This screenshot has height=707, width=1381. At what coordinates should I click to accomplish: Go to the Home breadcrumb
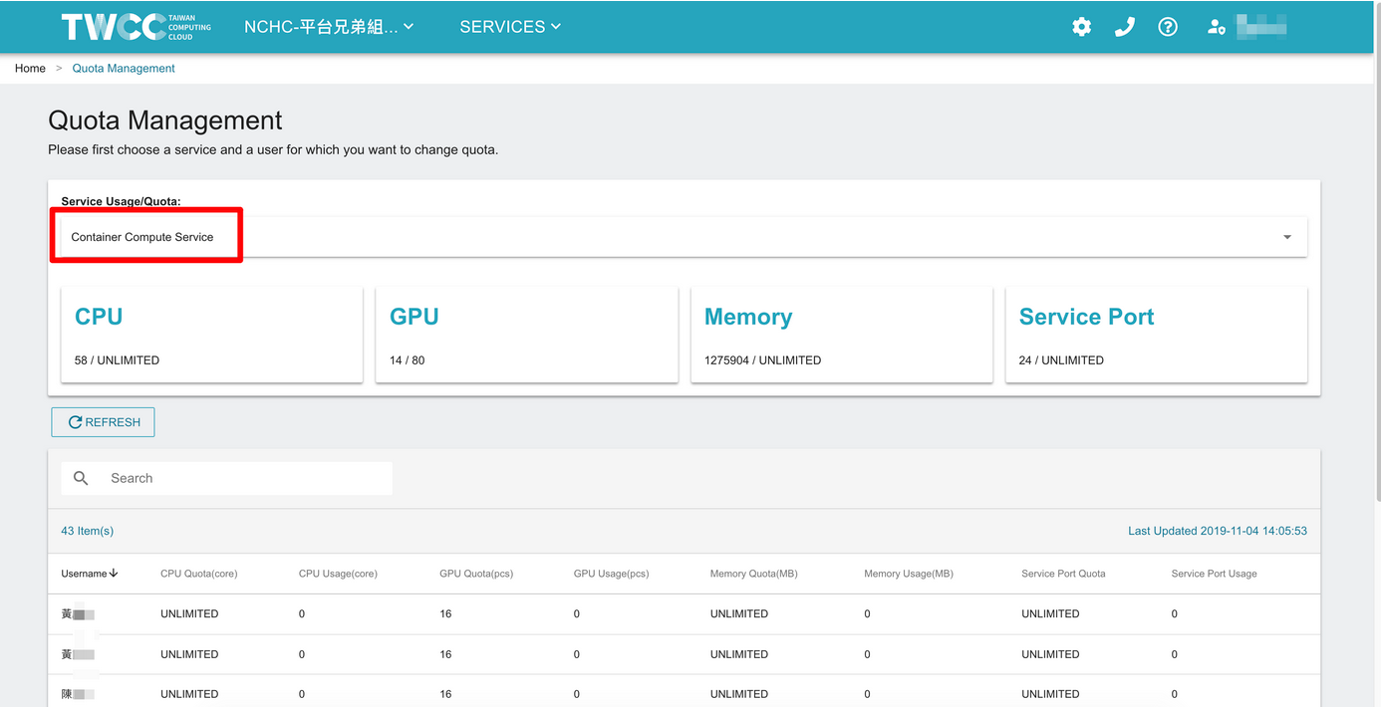30,69
